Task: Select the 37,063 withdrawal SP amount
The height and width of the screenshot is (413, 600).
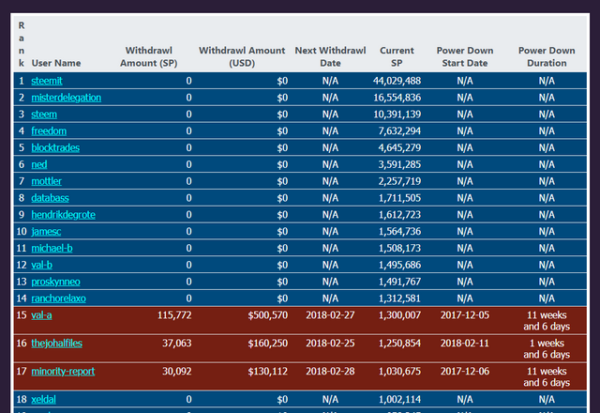Action: pos(177,344)
